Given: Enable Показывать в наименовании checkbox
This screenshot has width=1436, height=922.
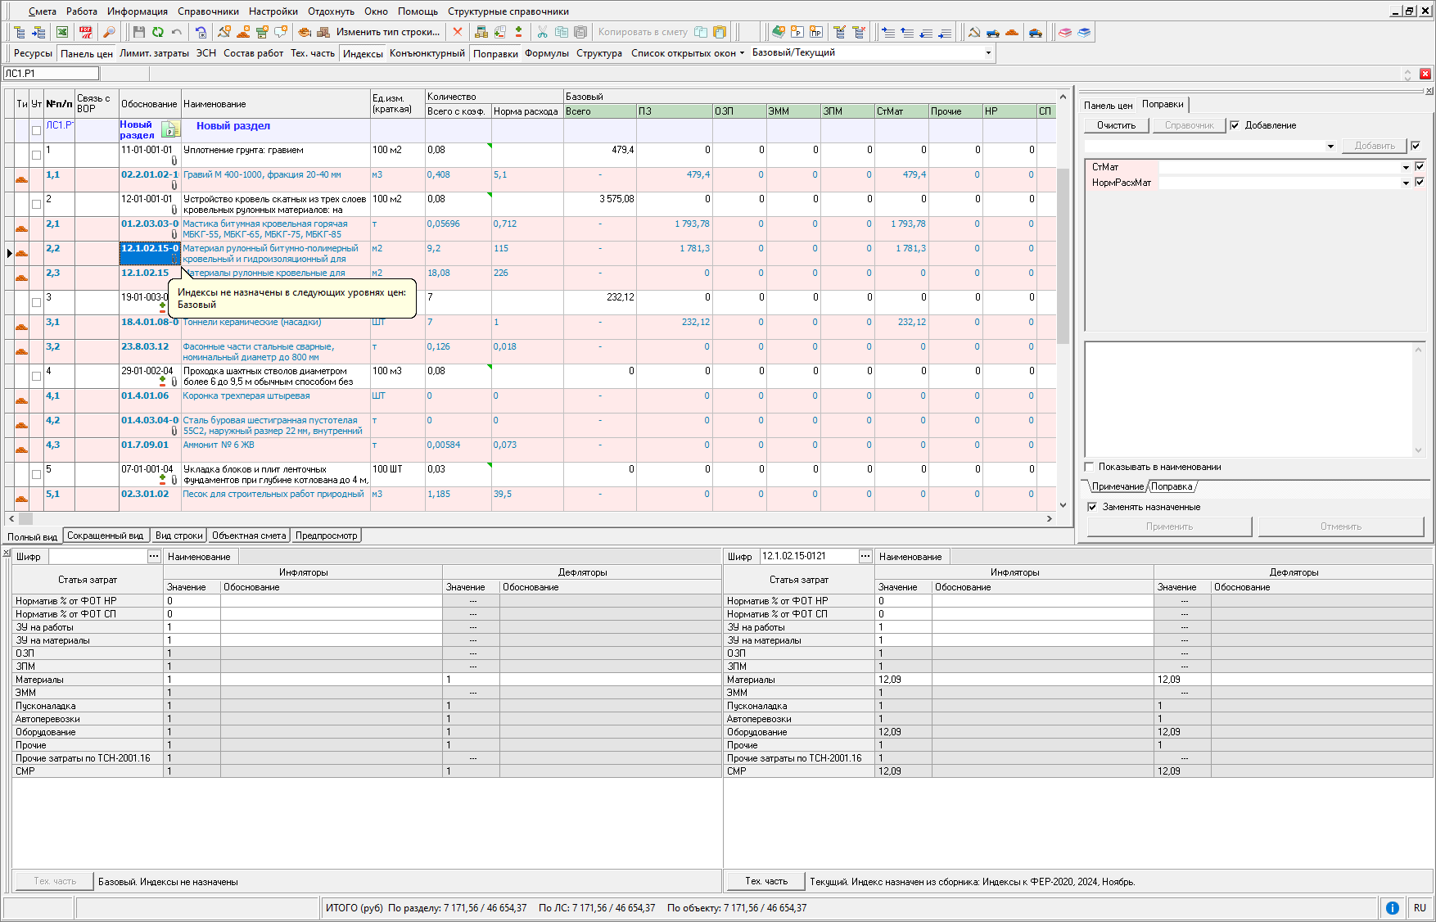Looking at the screenshot, I should coord(1090,467).
